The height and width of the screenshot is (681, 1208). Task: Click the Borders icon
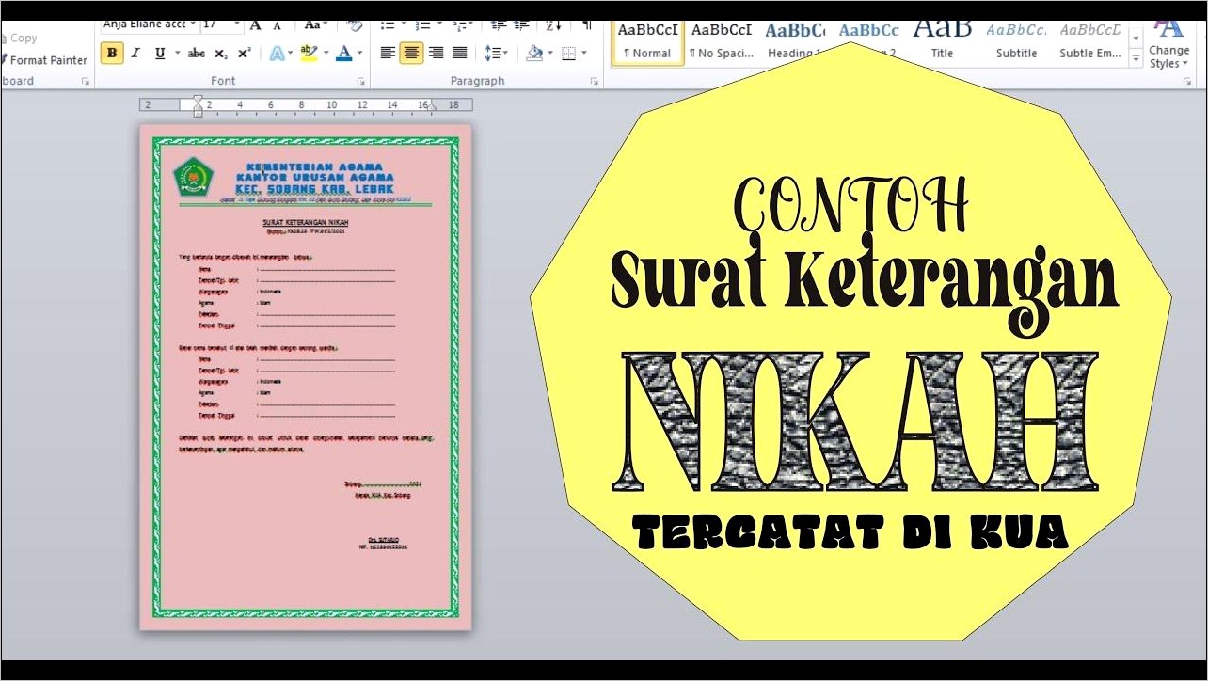(x=568, y=54)
